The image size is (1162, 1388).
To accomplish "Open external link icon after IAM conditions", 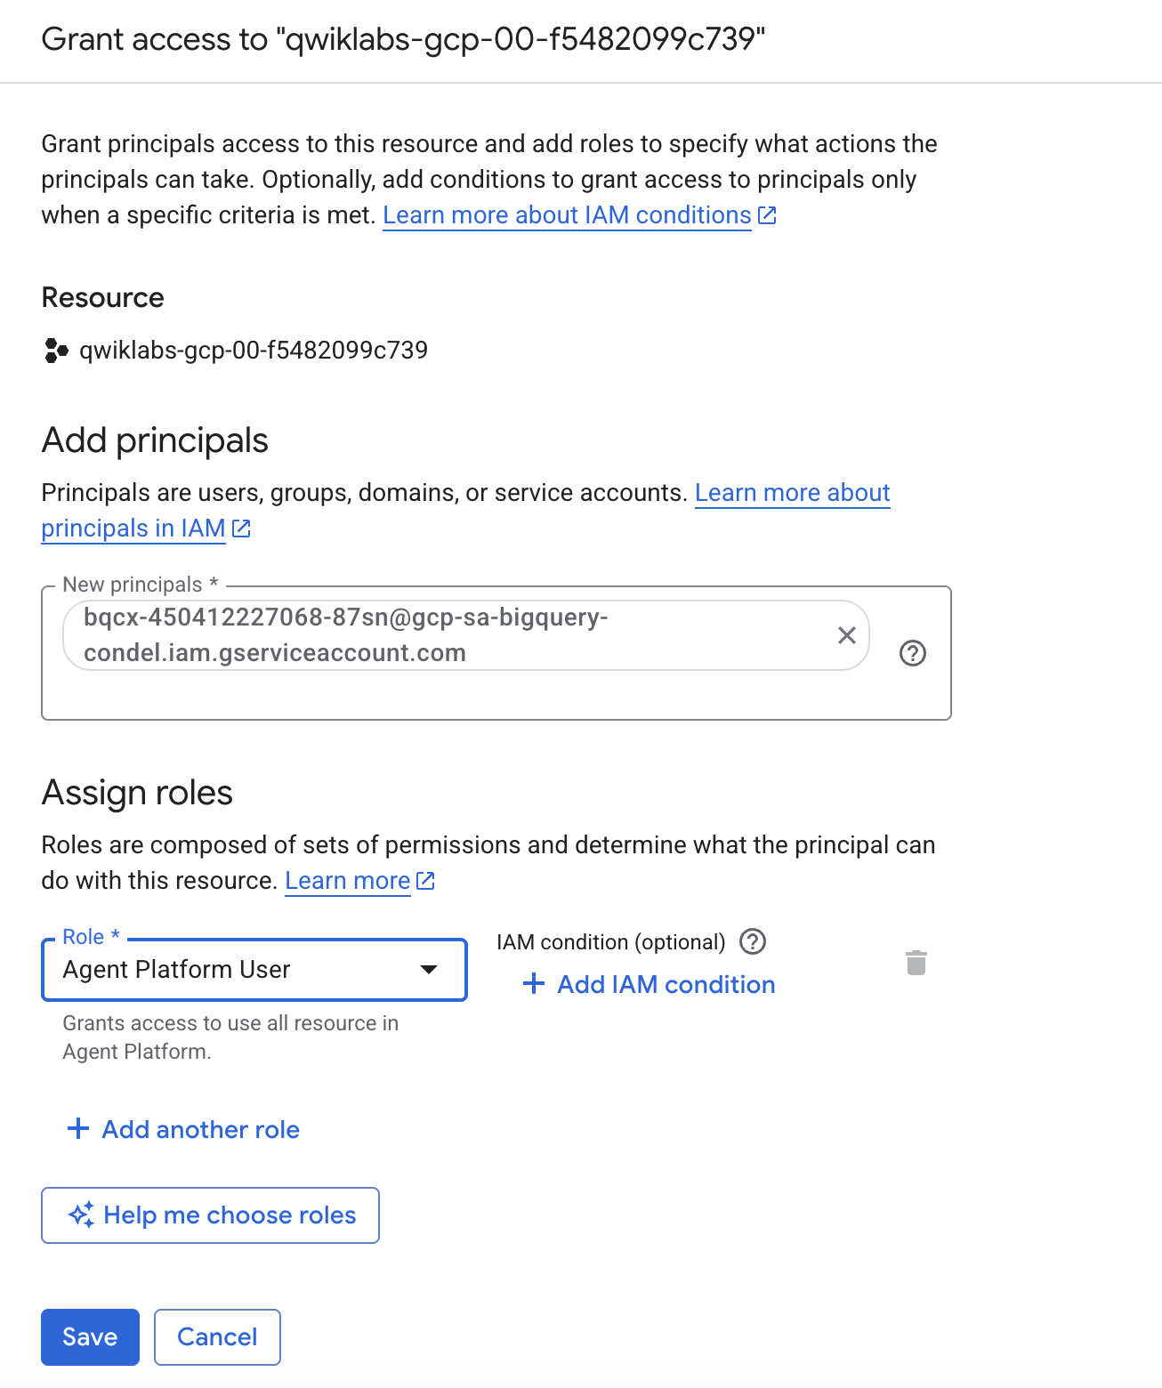I will coord(767,215).
